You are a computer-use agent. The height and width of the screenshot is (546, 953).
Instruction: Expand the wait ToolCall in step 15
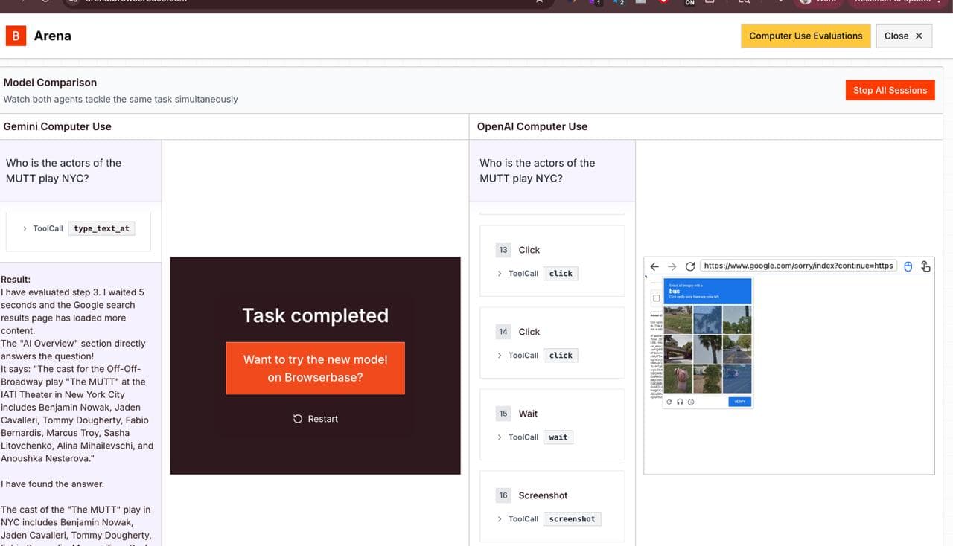pos(500,437)
